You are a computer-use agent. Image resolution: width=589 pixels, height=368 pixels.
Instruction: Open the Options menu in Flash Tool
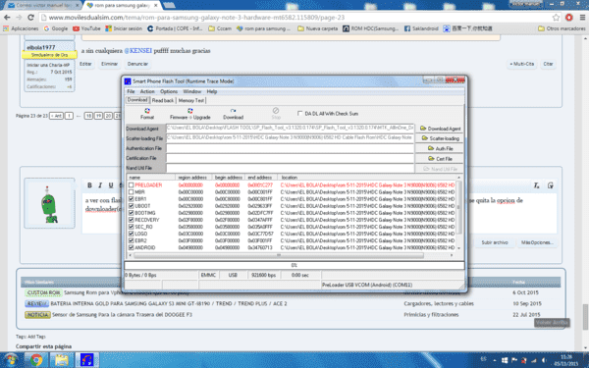coord(169,91)
